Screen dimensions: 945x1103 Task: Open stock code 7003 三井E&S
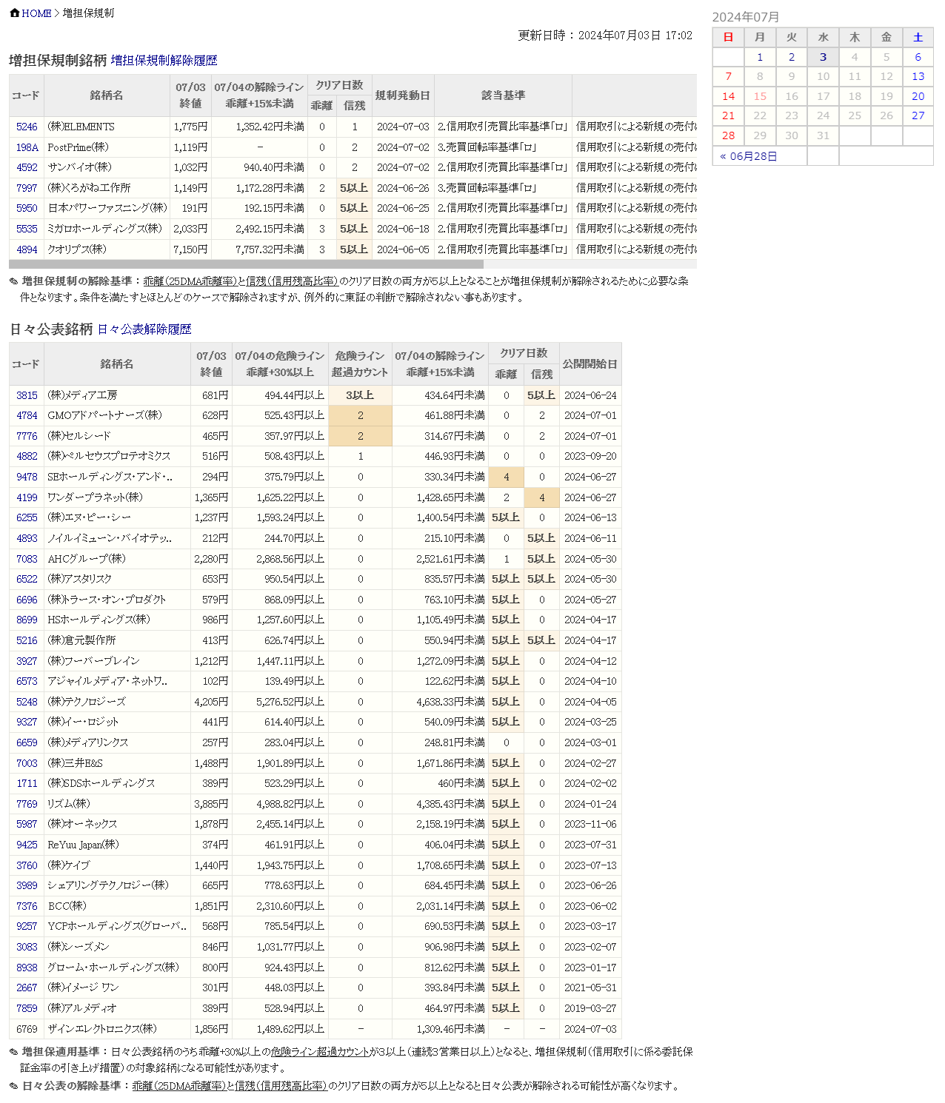click(x=27, y=763)
